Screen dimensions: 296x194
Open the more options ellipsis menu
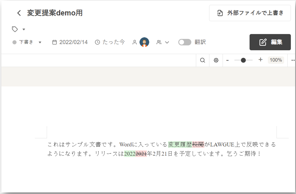[293, 60]
